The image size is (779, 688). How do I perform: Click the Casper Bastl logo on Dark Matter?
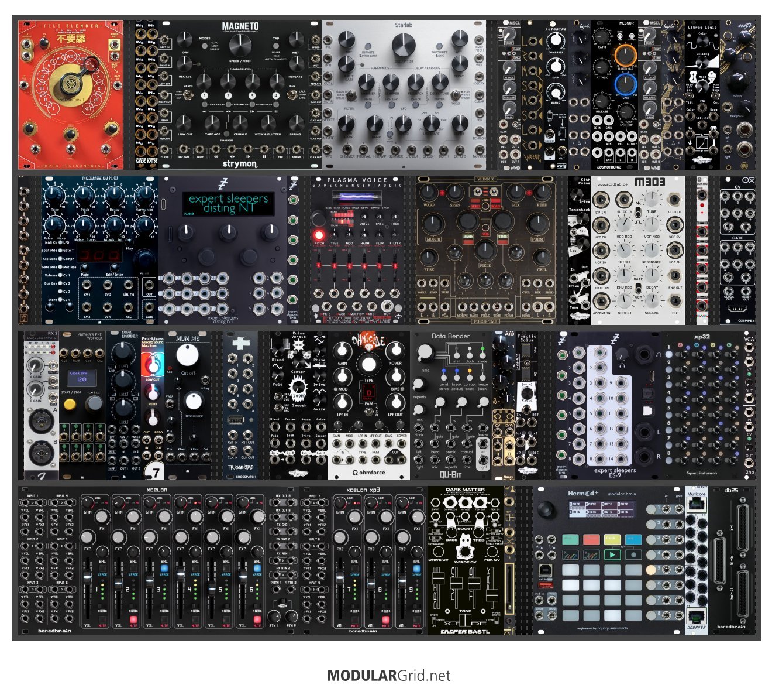click(465, 632)
